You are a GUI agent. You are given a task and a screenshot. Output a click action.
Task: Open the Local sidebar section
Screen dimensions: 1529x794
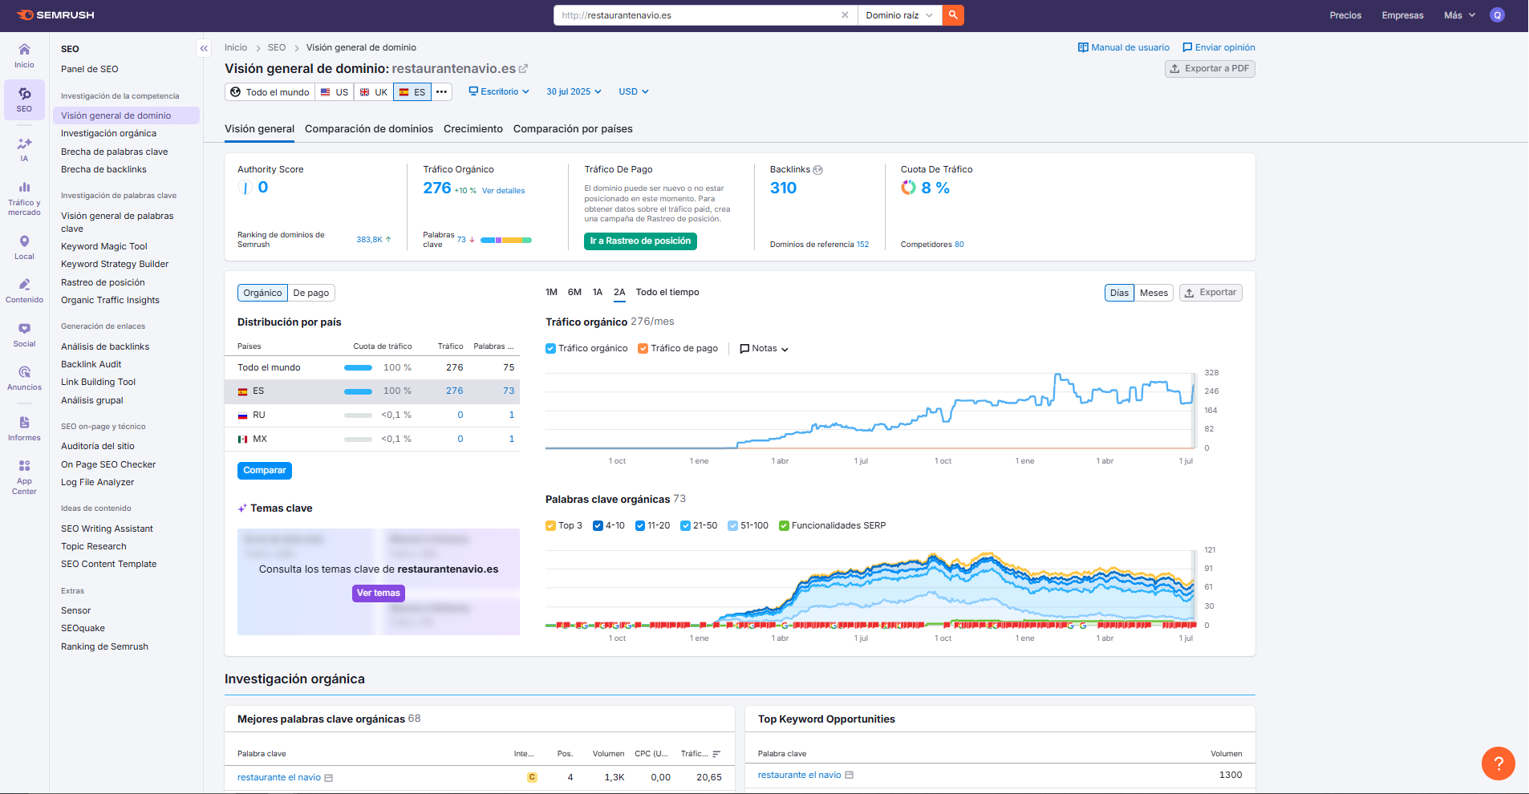(24, 247)
